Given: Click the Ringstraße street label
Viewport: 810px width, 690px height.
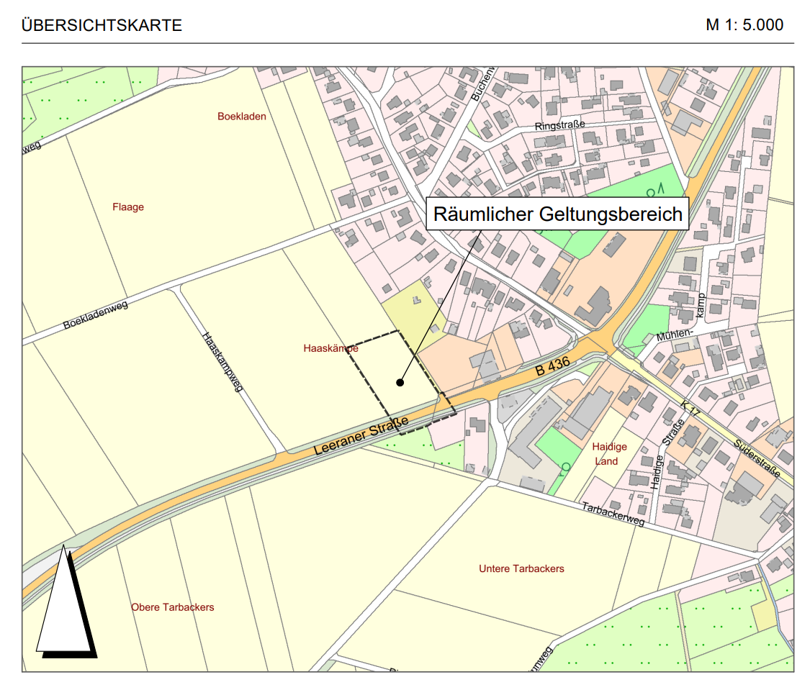Looking at the screenshot, I should (x=560, y=125).
